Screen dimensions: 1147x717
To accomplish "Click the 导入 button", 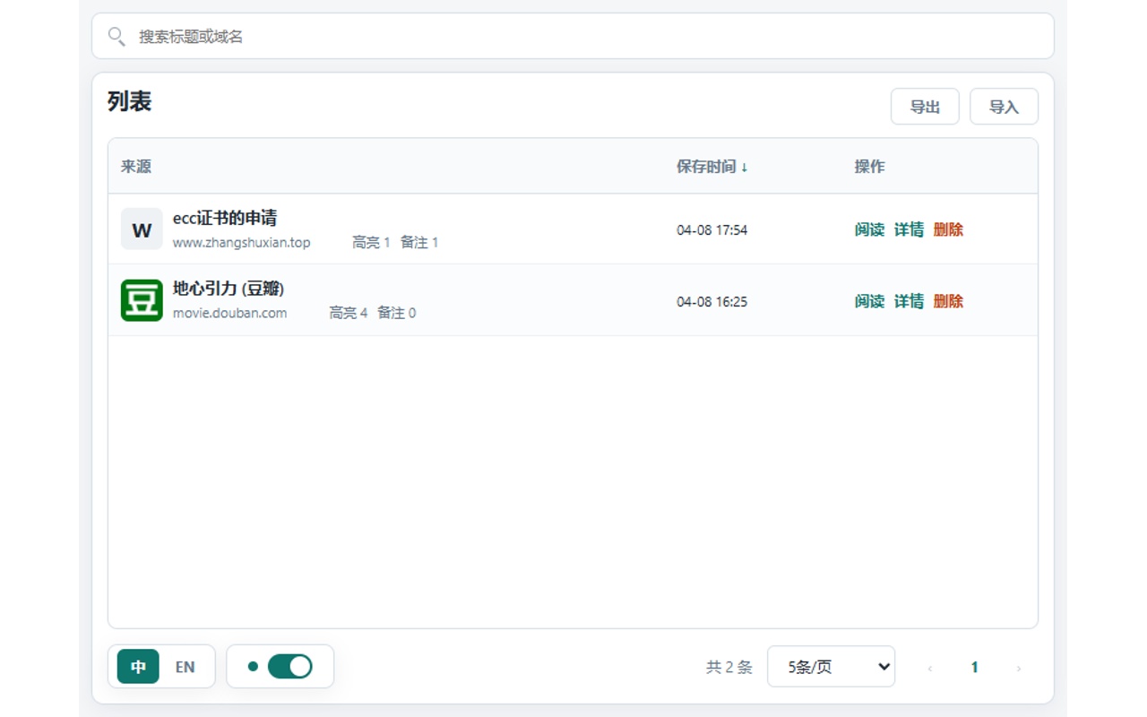I will 1004,107.
